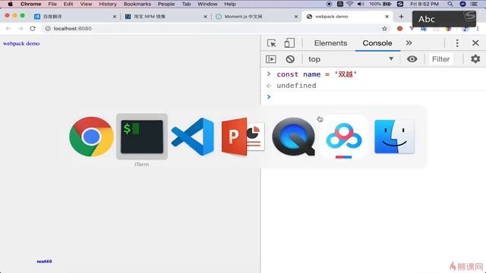Open the volume control in menu bar
This screenshot has height=273, width=486.
[x=361, y=4]
